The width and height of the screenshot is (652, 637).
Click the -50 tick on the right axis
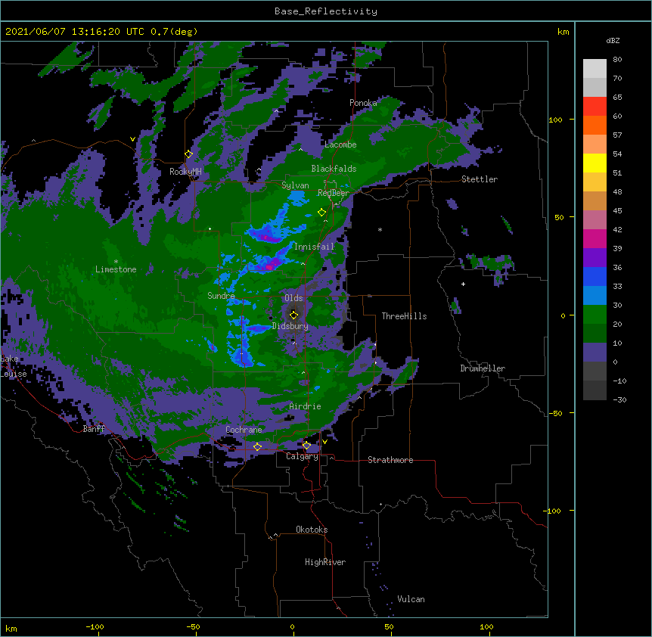[x=555, y=413]
